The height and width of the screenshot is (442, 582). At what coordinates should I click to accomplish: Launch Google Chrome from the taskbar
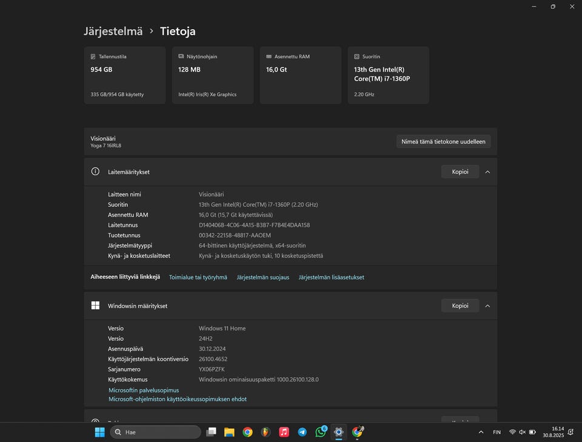click(x=247, y=432)
